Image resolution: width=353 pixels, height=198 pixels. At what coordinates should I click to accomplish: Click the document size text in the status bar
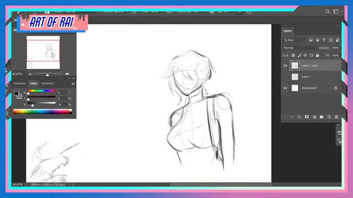point(48,185)
